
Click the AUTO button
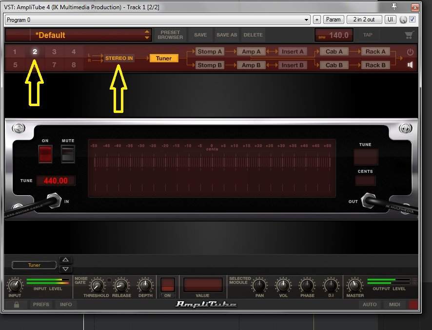[x=370, y=304]
